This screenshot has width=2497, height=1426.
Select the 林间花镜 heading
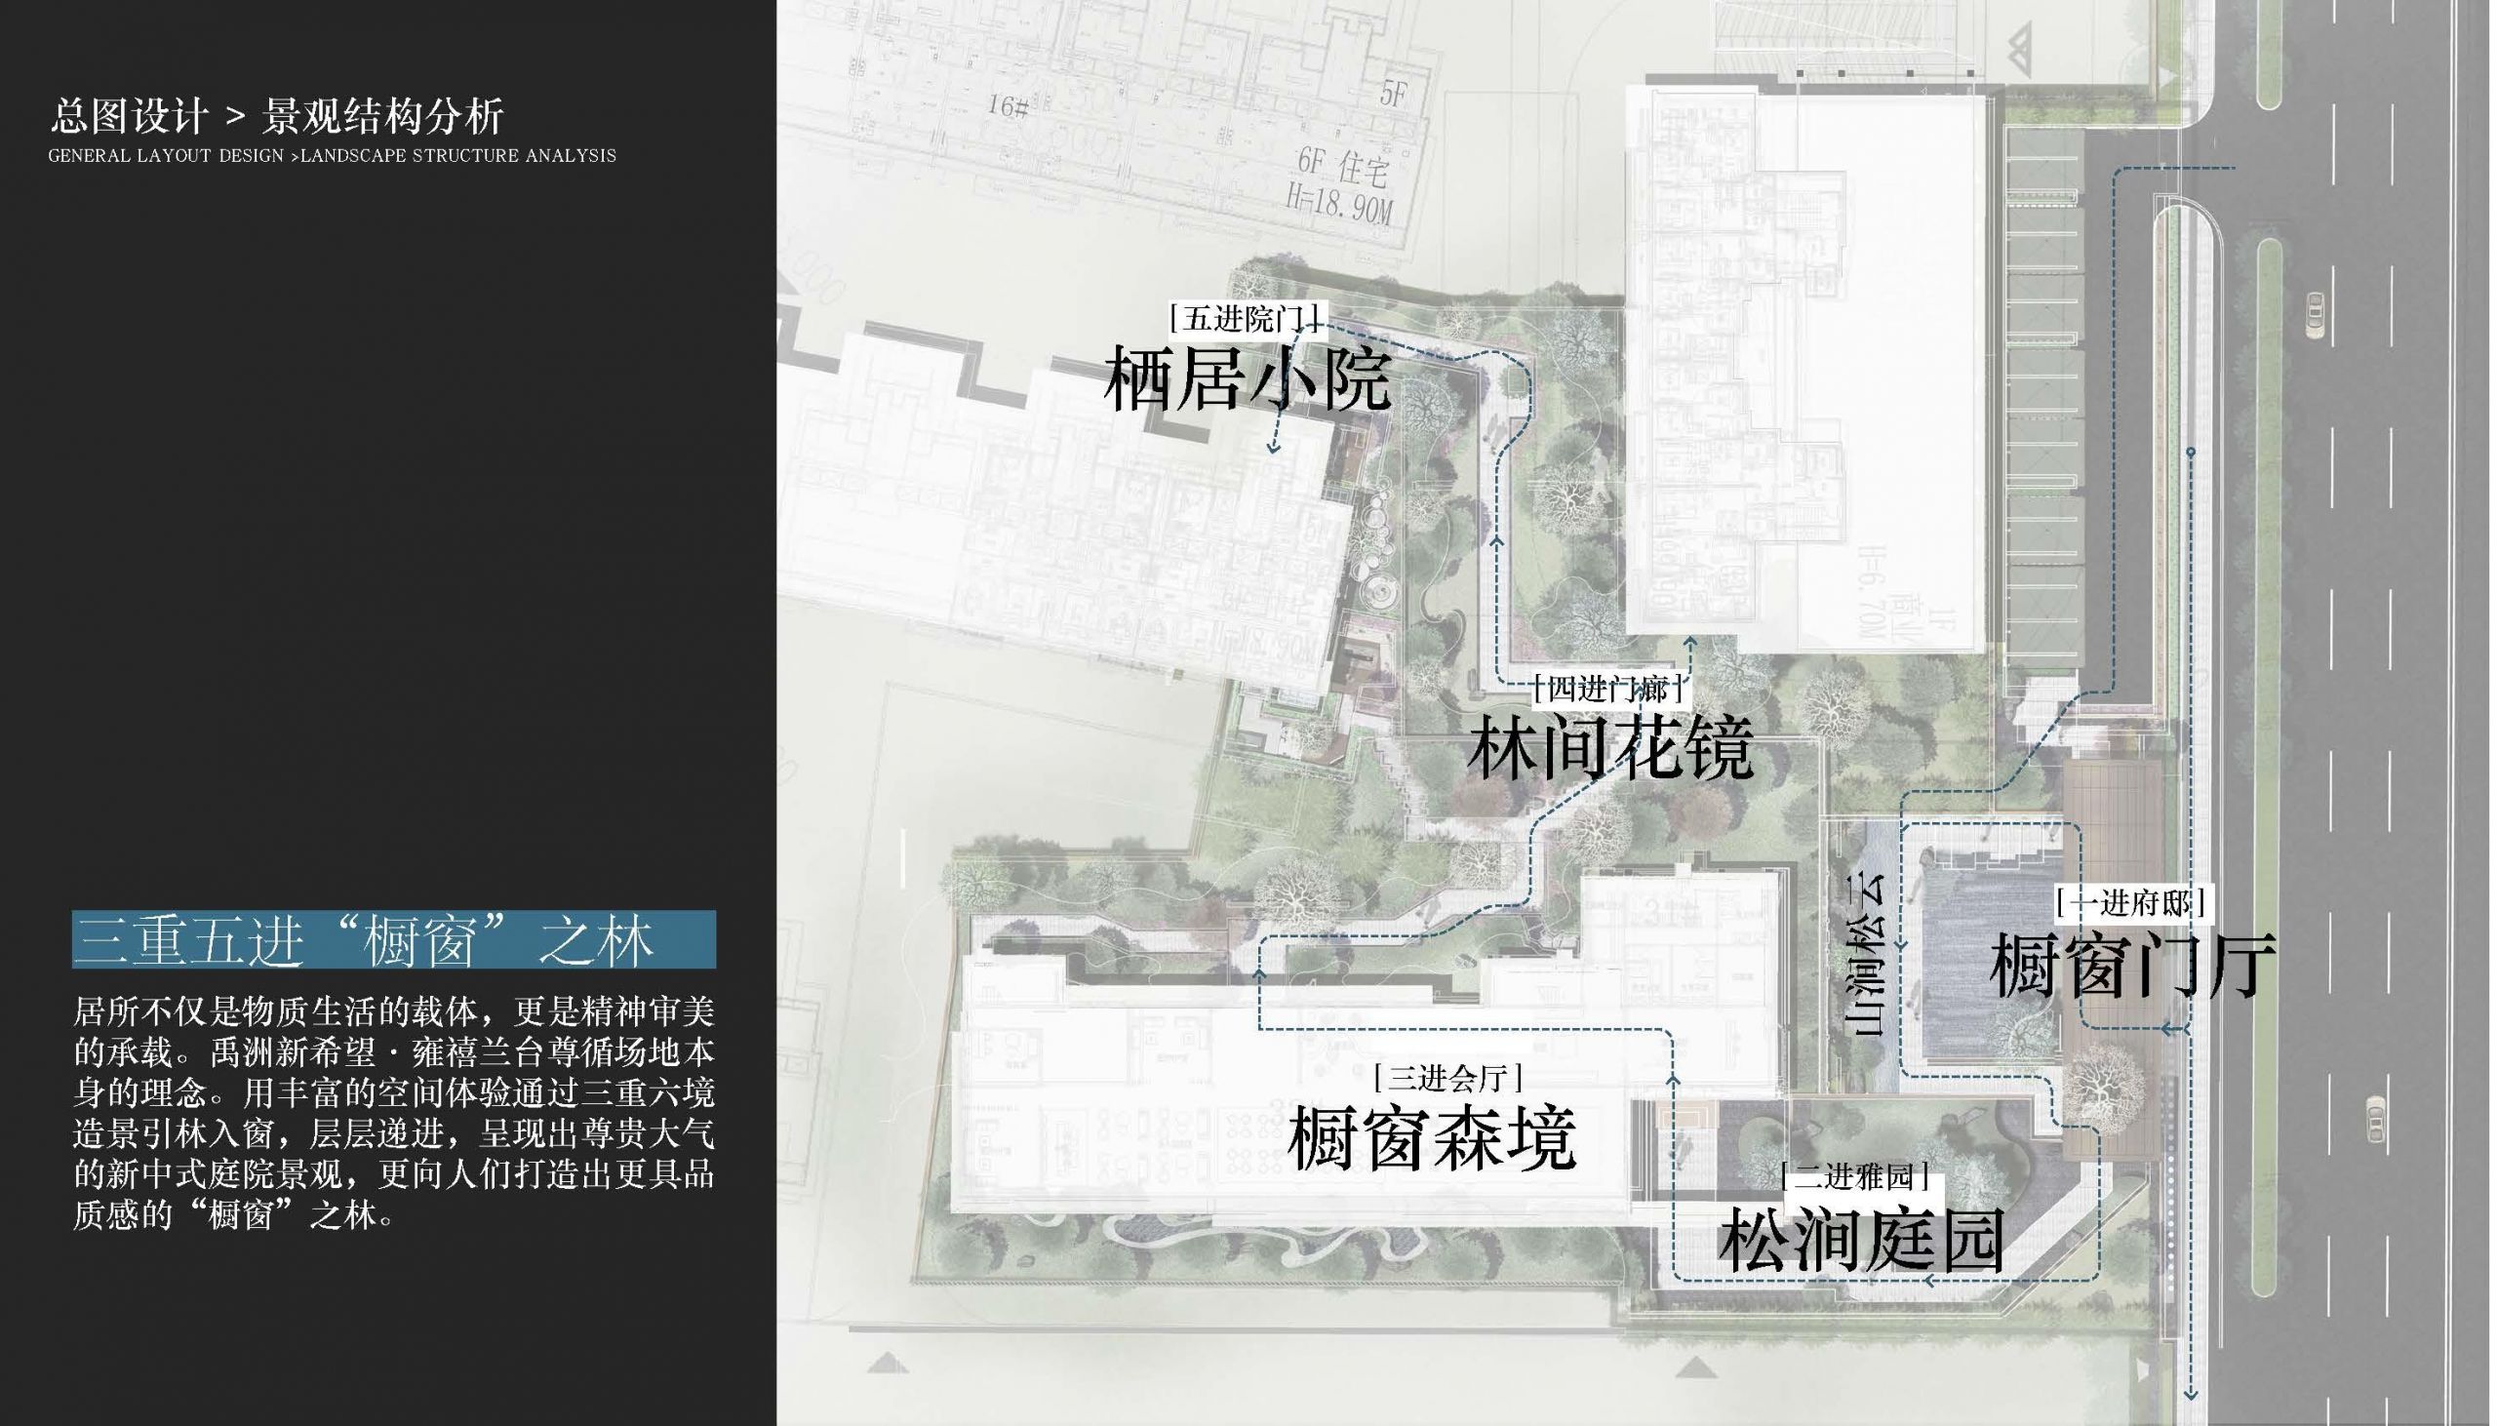pos(1608,749)
